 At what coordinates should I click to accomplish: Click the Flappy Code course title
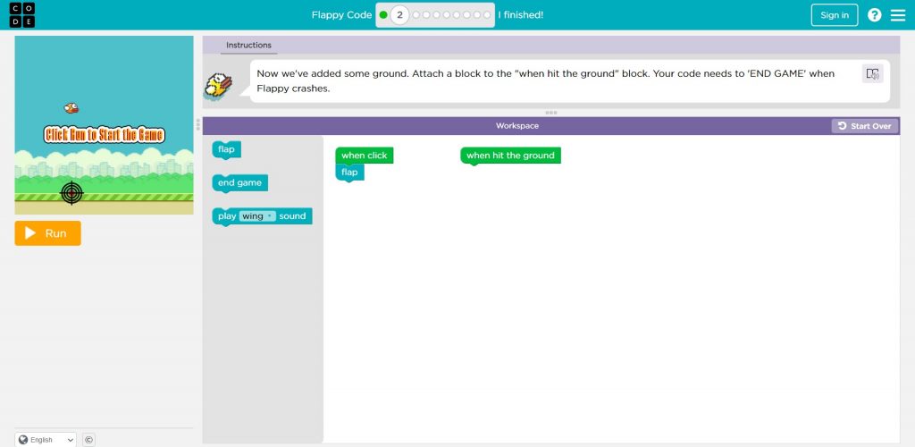(341, 15)
